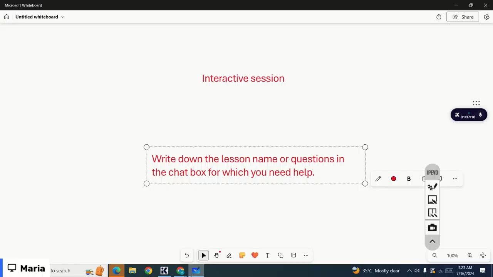Click the microphone icon in system tray
493x277 pixels.
pos(425,271)
